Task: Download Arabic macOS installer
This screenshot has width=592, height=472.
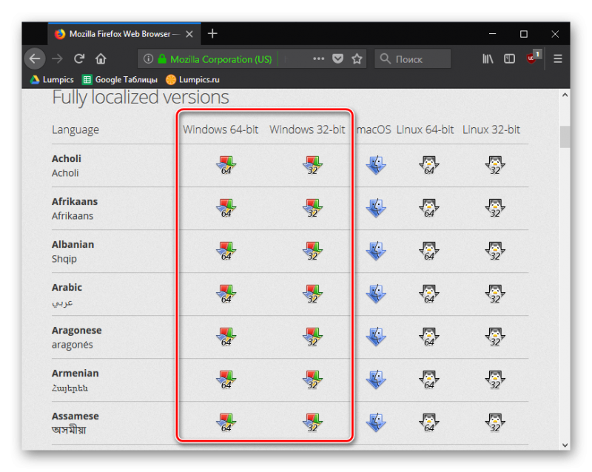Action: [376, 294]
